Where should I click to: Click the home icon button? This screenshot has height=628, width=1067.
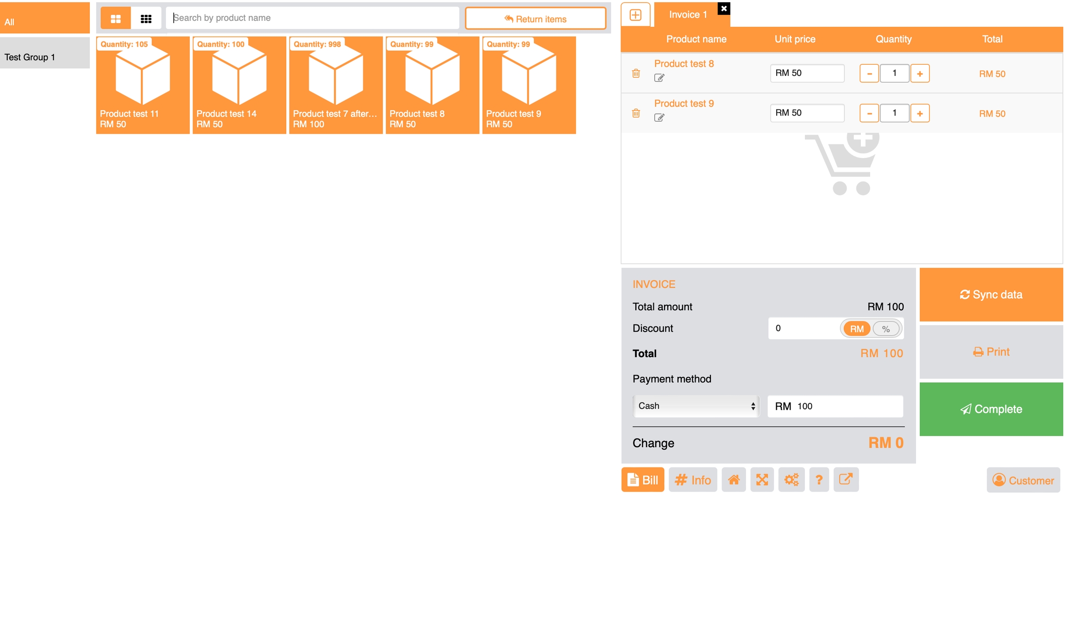(x=734, y=480)
